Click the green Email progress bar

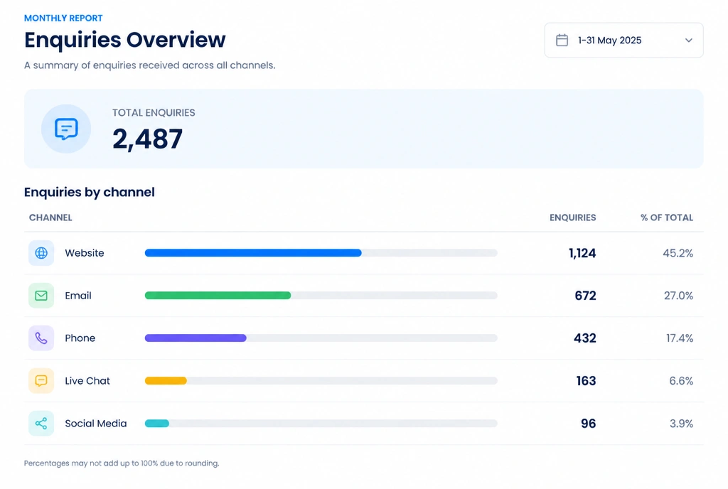218,296
